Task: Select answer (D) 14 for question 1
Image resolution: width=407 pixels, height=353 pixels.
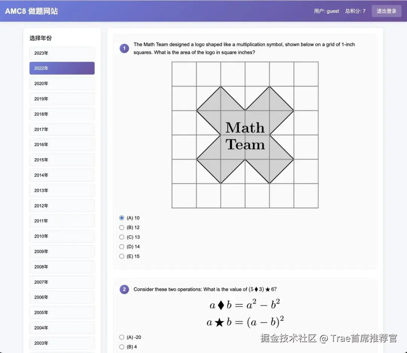Action: (x=122, y=247)
